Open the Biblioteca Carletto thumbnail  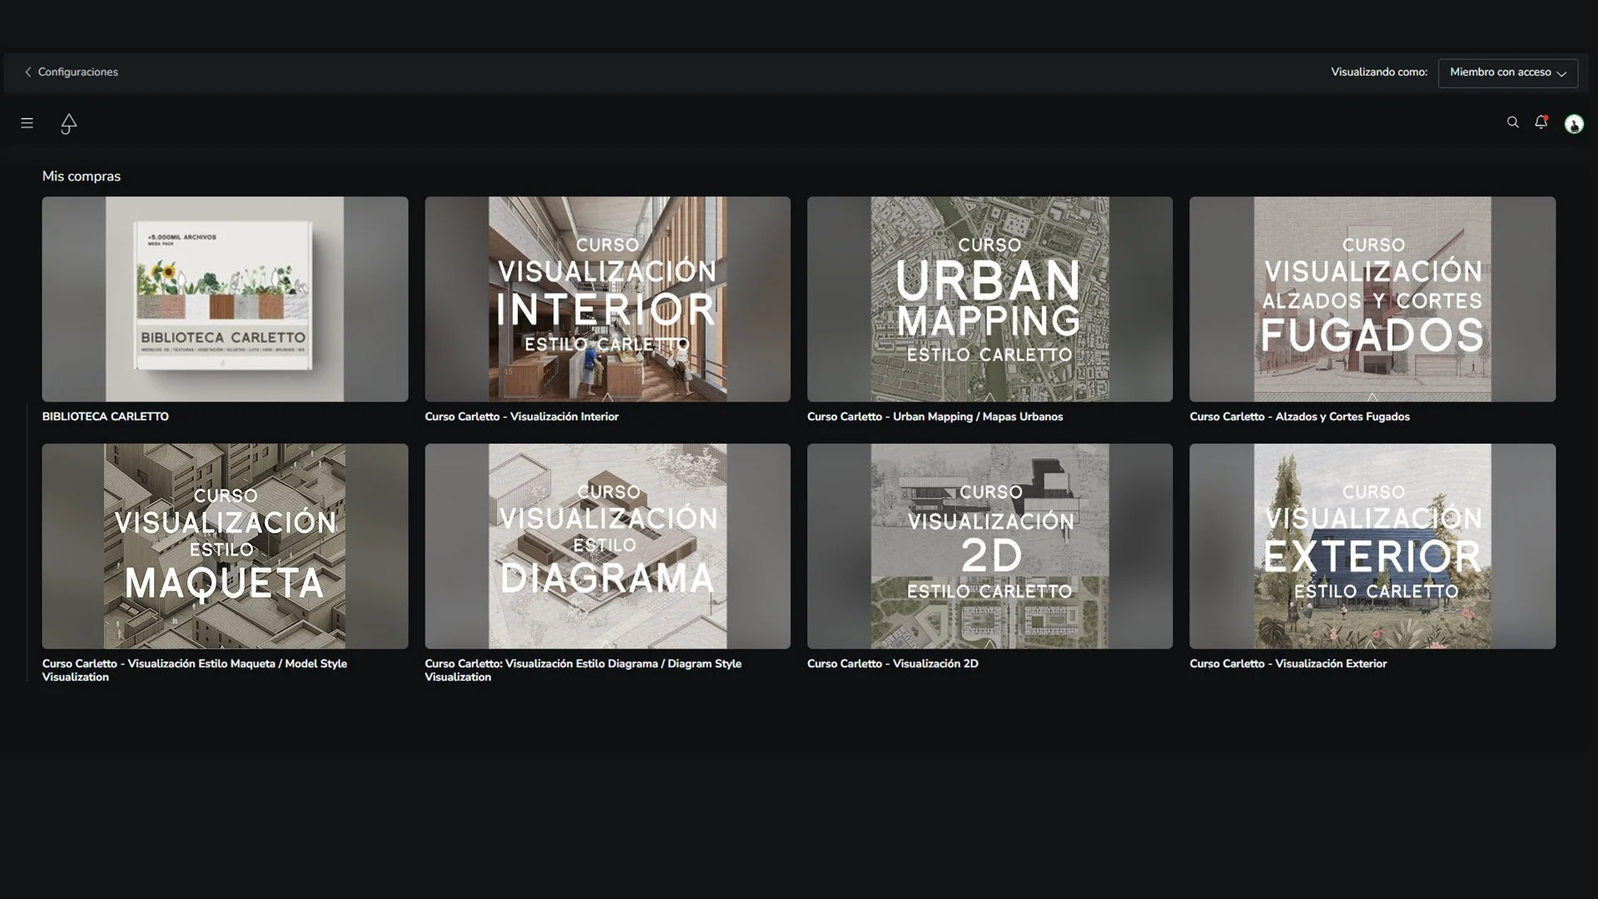click(225, 299)
